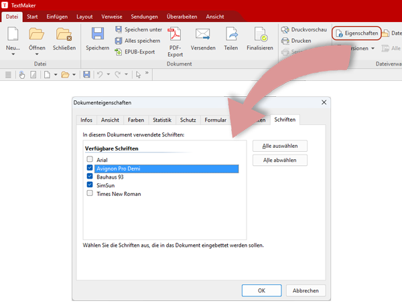This screenshot has height=303, width=402.
Task: Open quick access folder dropdown arrow
Action: [74, 75]
